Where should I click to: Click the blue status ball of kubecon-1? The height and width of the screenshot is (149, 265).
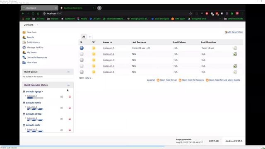click(82, 48)
